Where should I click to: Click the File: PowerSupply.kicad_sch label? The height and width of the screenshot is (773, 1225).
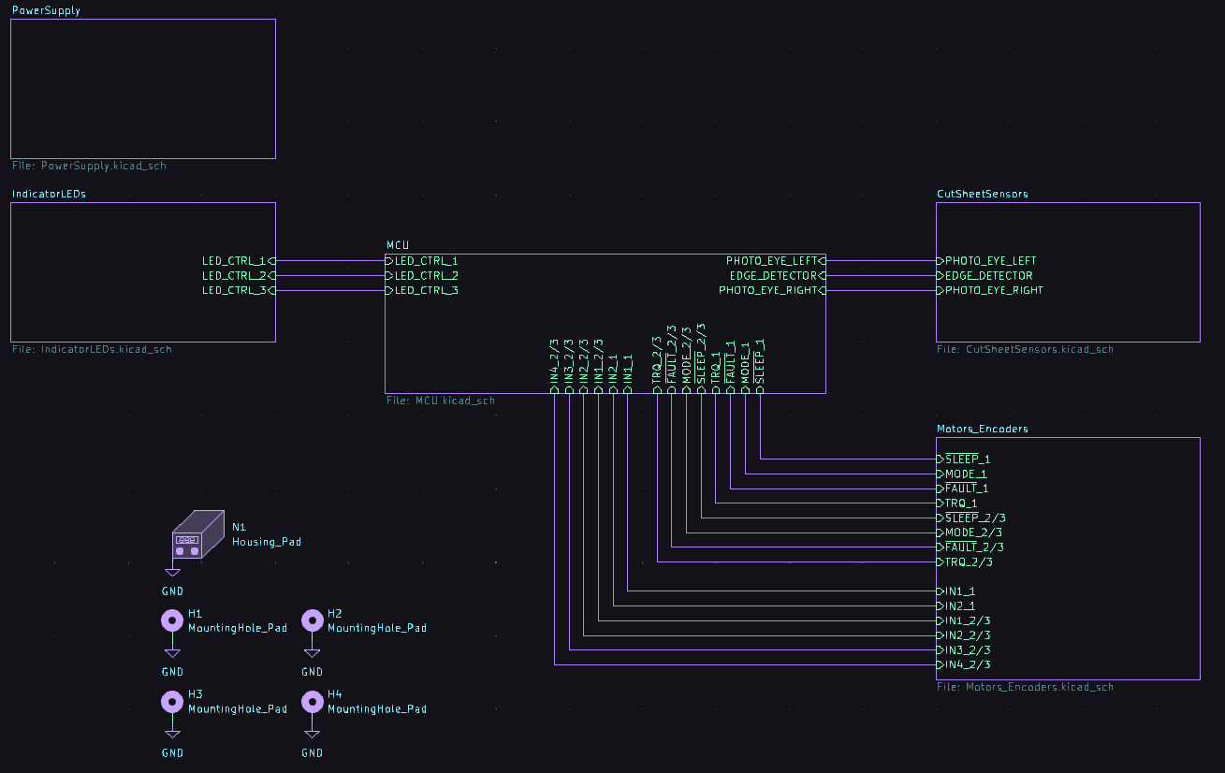click(90, 166)
